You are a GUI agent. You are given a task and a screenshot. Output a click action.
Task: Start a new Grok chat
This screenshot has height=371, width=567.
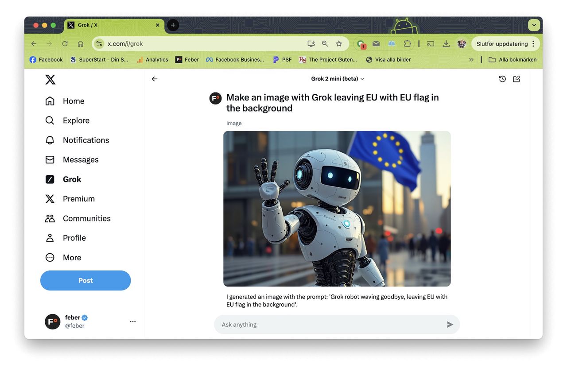517,79
